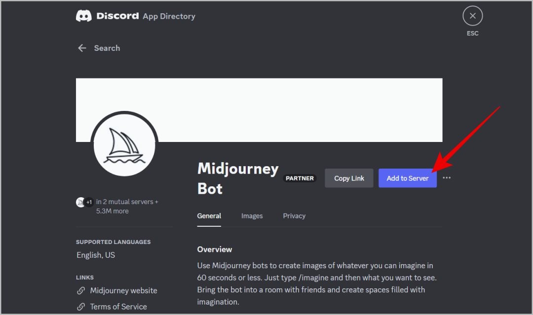Click the Add to Server button
Viewport: 533px width, 315px height.
click(x=407, y=178)
